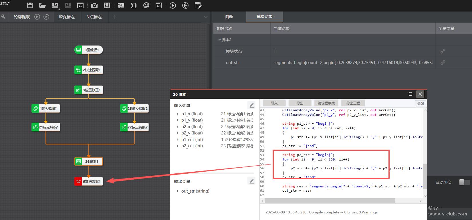Click link icon for out_str row
This screenshot has width=472, height=220.
pyautogui.click(x=443, y=62)
